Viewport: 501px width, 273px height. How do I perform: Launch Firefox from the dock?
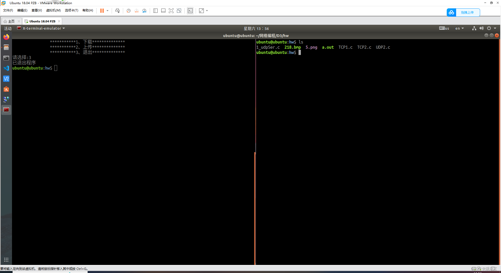pos(6,37)
